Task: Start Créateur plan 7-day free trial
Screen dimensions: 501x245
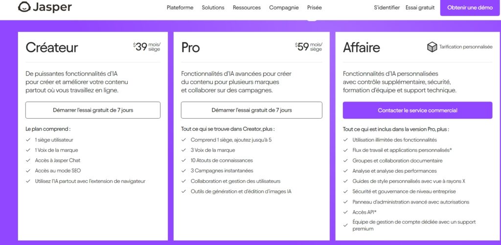Action: [x=93, y=110]
